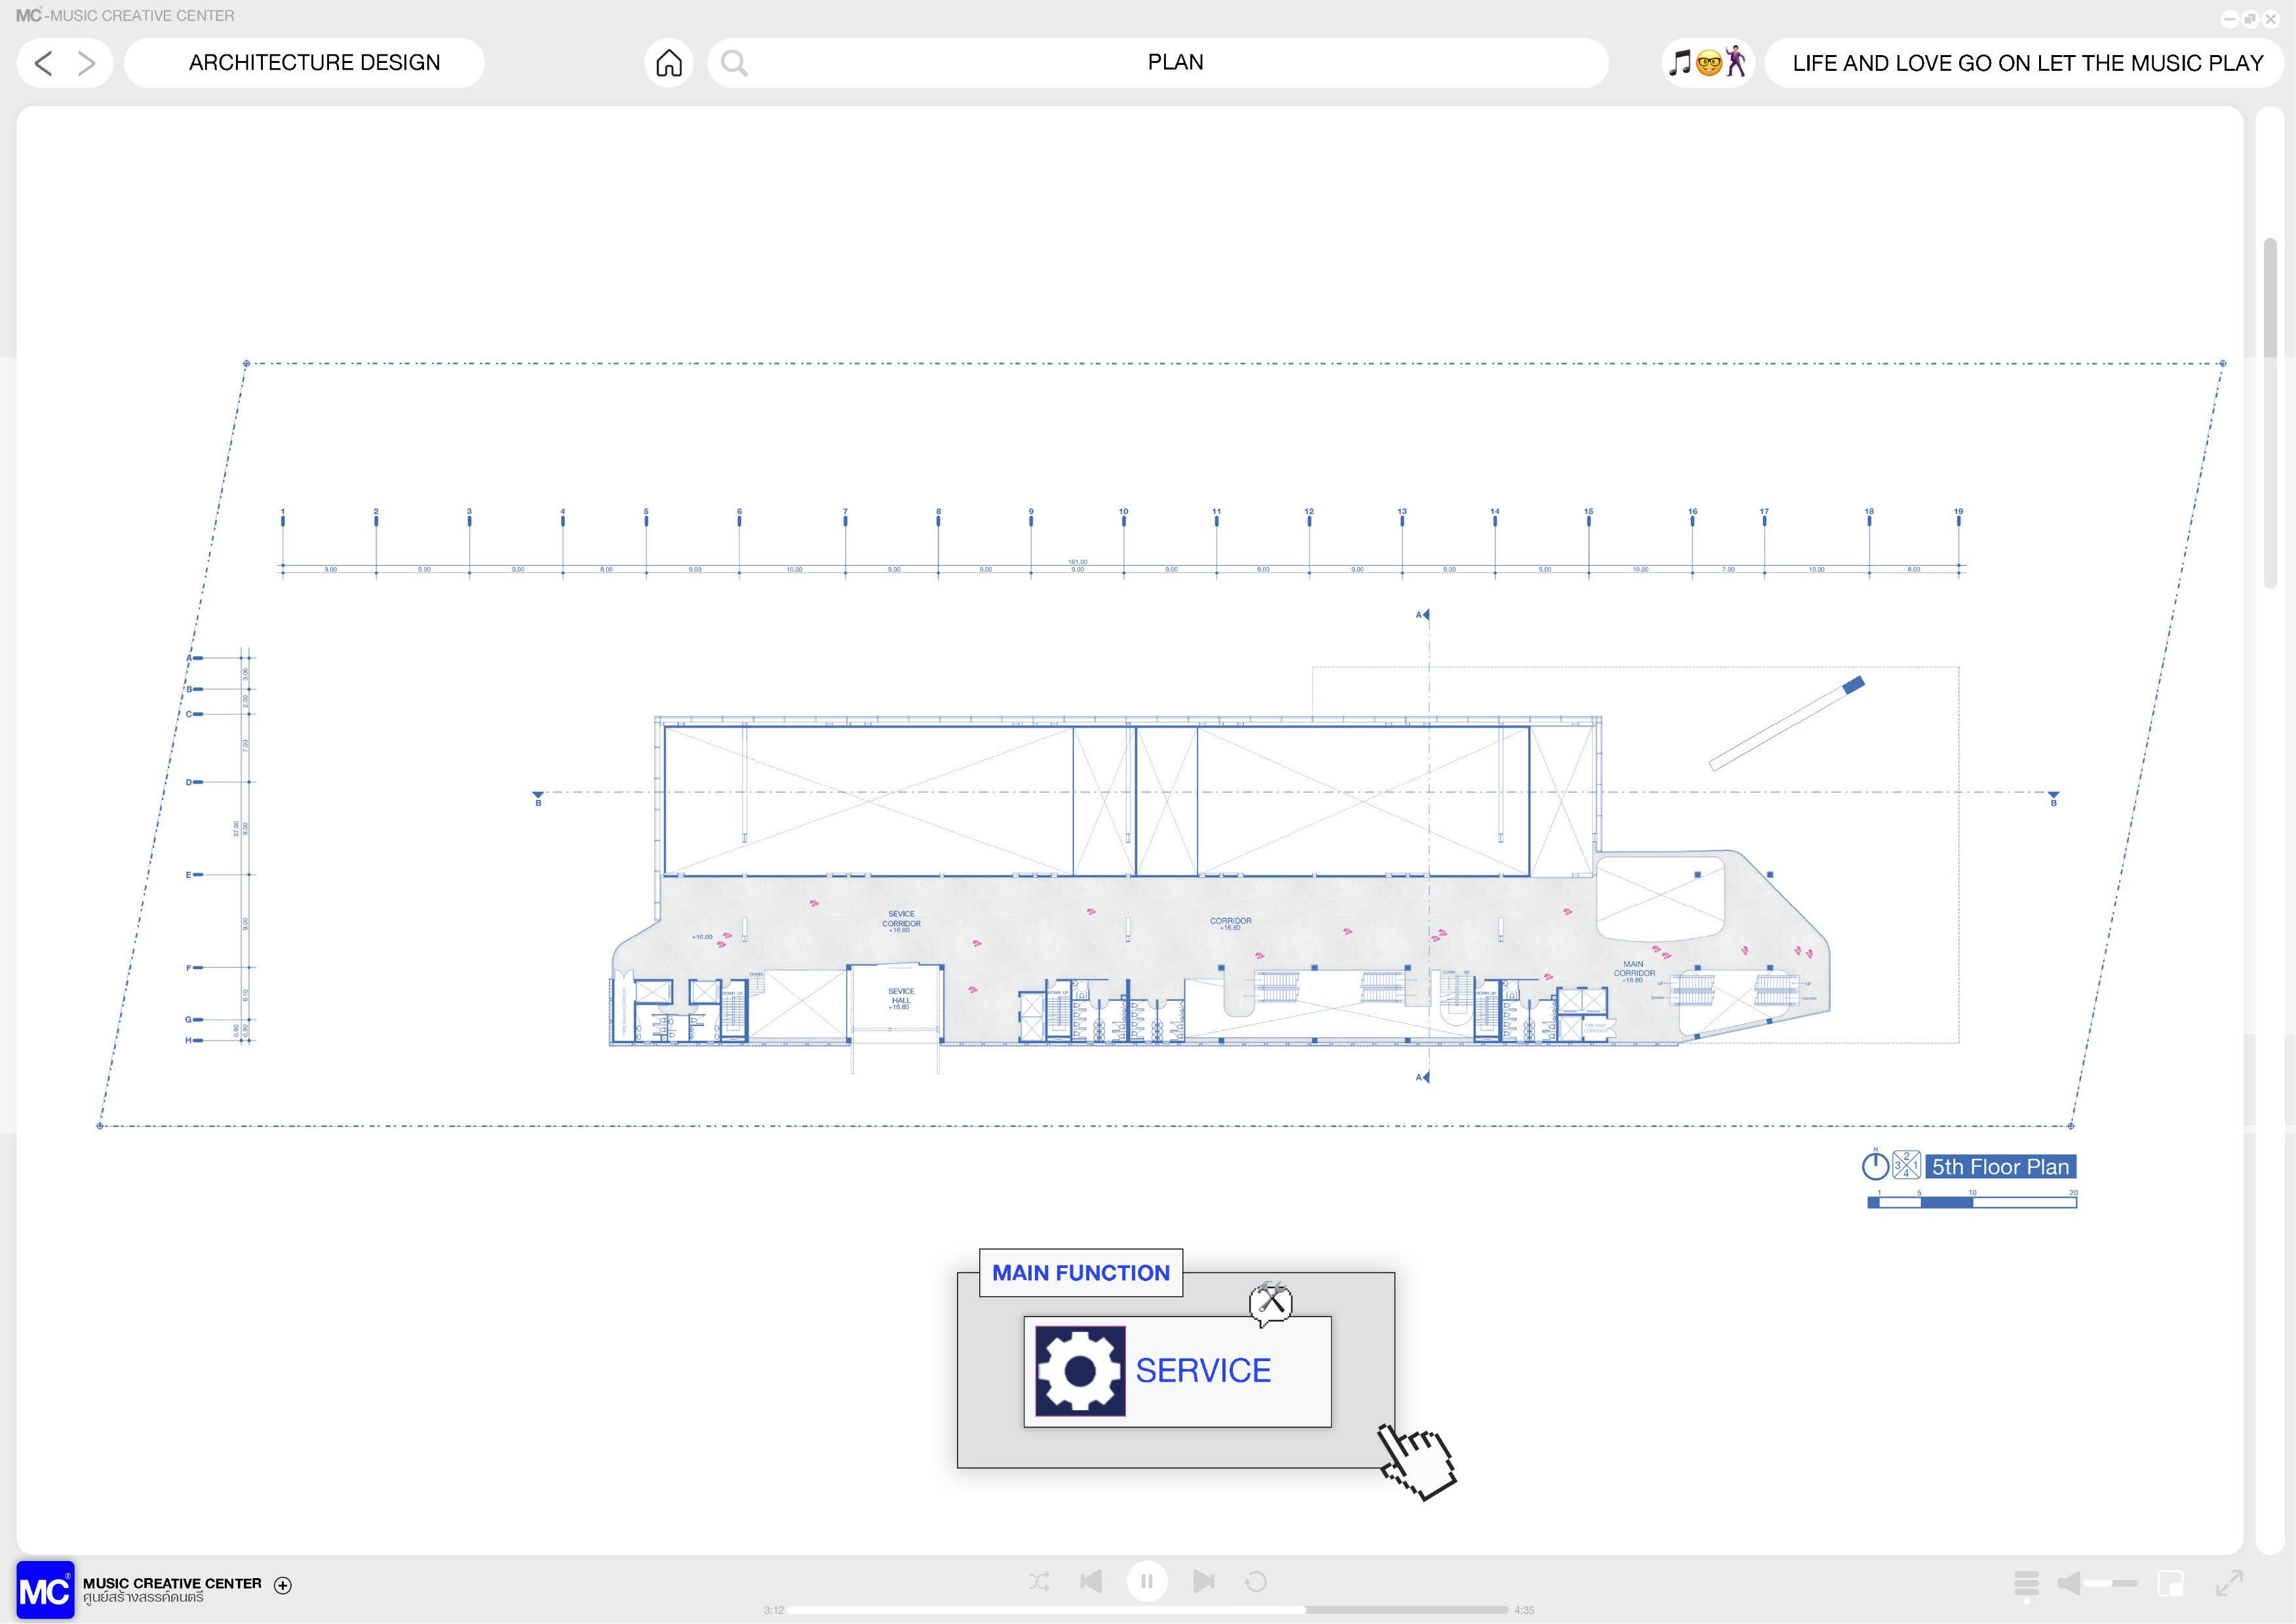This screenshot has width=2296, height=1624.
Task: Go to previous track
Action: point(1091,1581)
